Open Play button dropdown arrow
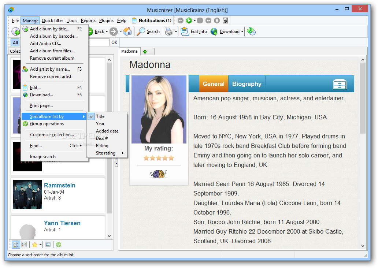 coord(194,21)
